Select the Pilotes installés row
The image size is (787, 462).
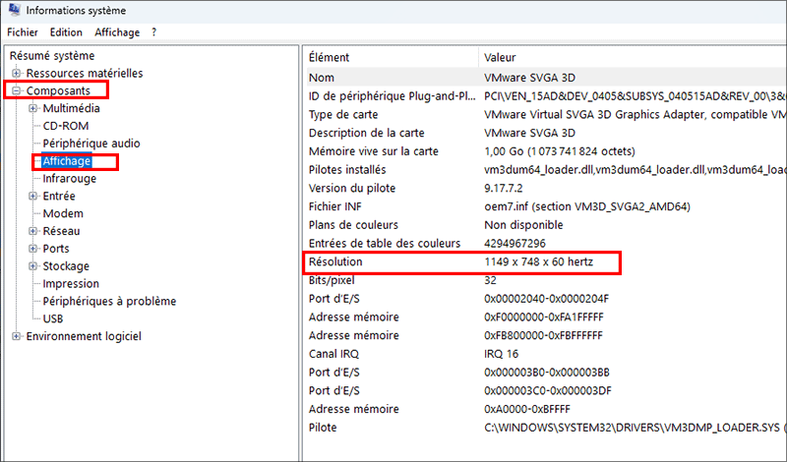coord(546,169)
